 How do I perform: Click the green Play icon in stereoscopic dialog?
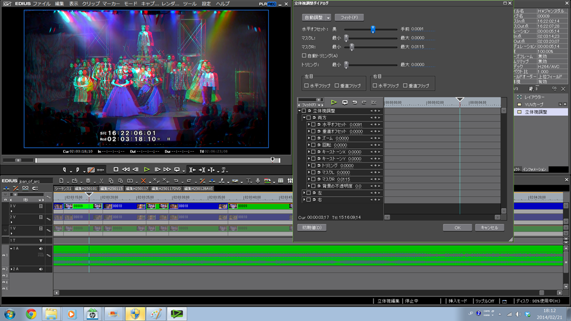point(333,103)
